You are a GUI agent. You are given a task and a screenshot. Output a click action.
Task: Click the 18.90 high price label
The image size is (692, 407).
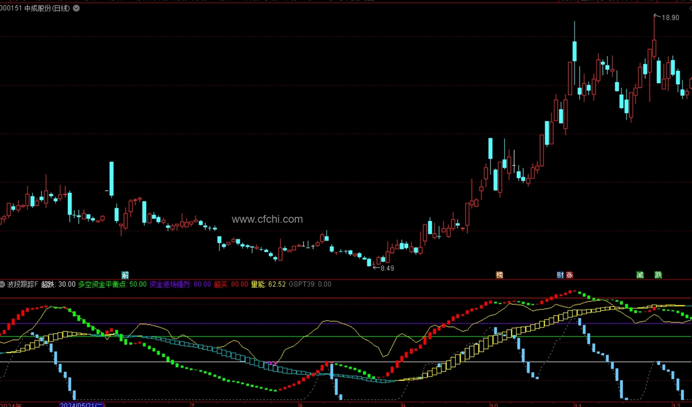click(670, 18)
